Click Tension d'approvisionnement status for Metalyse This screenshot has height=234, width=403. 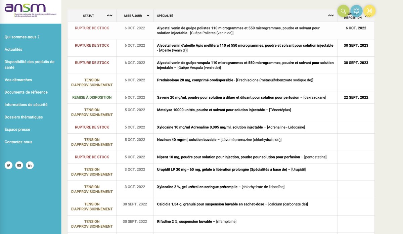click(92, 112)
